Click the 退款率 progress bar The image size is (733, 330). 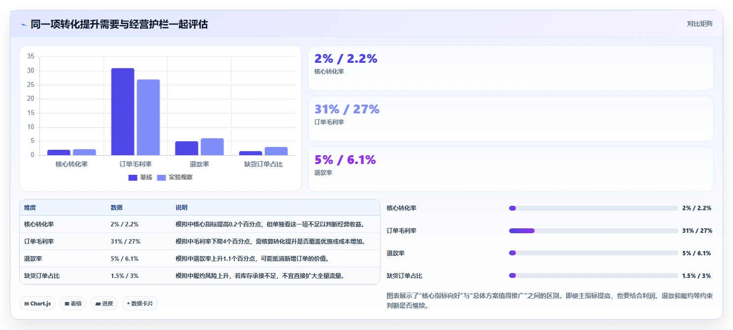(594, 253)
